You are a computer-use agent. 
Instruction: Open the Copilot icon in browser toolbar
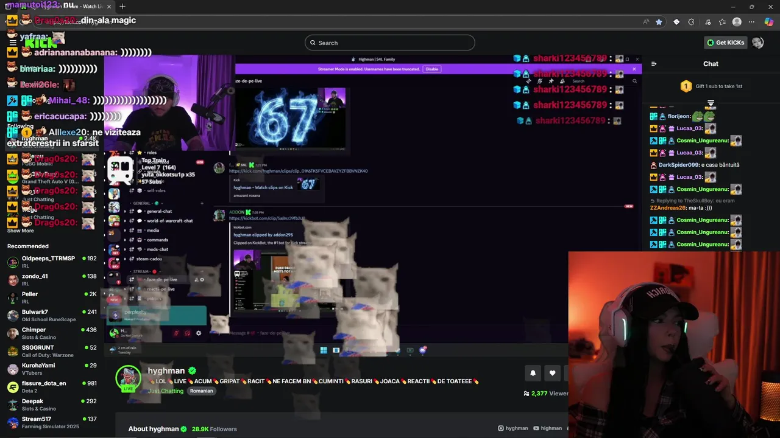pyautogui.click(x=768, y=22)
